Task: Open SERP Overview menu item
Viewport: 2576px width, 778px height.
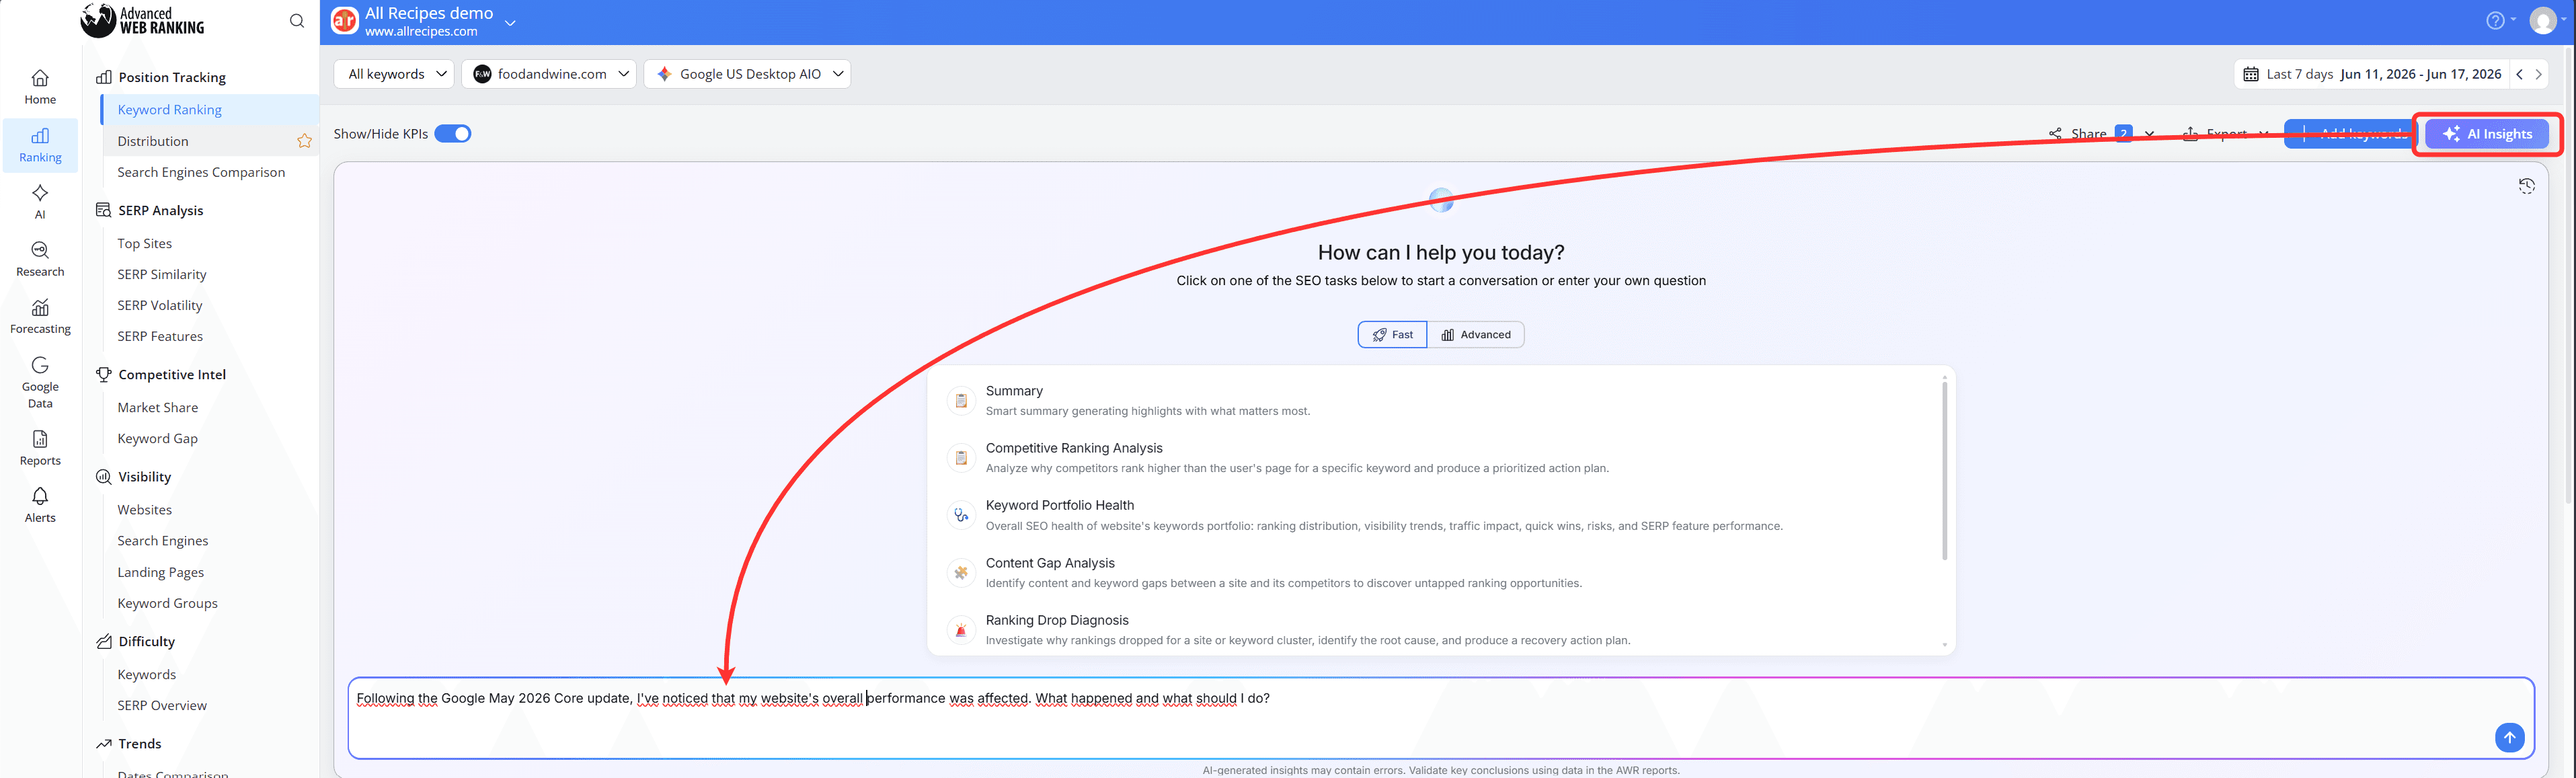Action: (162, 705)
